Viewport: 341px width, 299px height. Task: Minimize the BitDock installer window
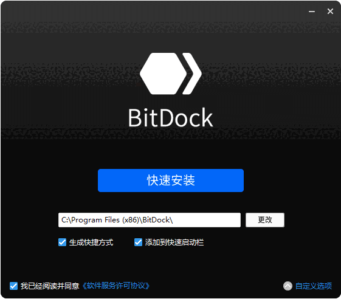click(x=312, y=12)
